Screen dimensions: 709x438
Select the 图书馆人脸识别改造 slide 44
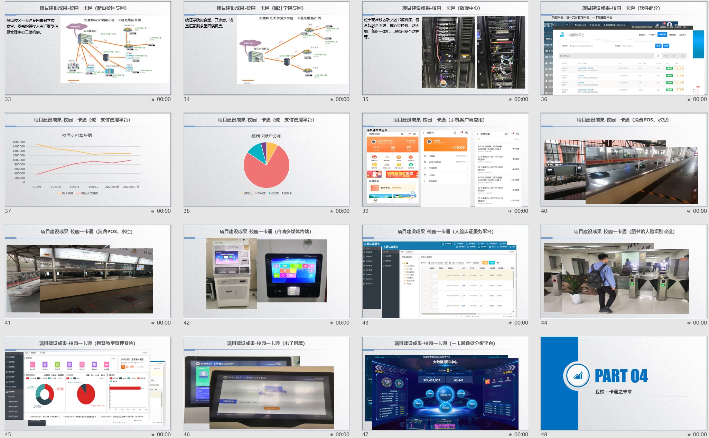pyautogui.click(x=624, y=272)
